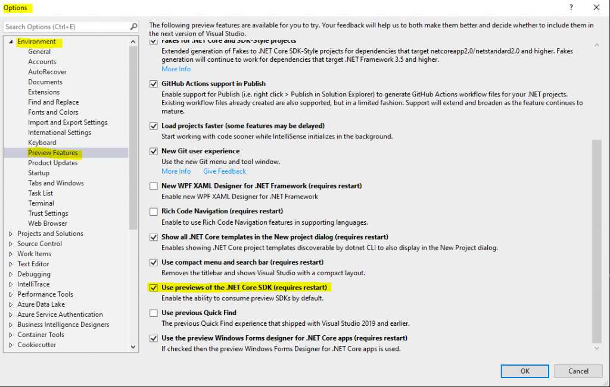This screenshot has height=387, width=610.
Task: Click the tree panel scrollbar thumb
Action: click(133, 138)
